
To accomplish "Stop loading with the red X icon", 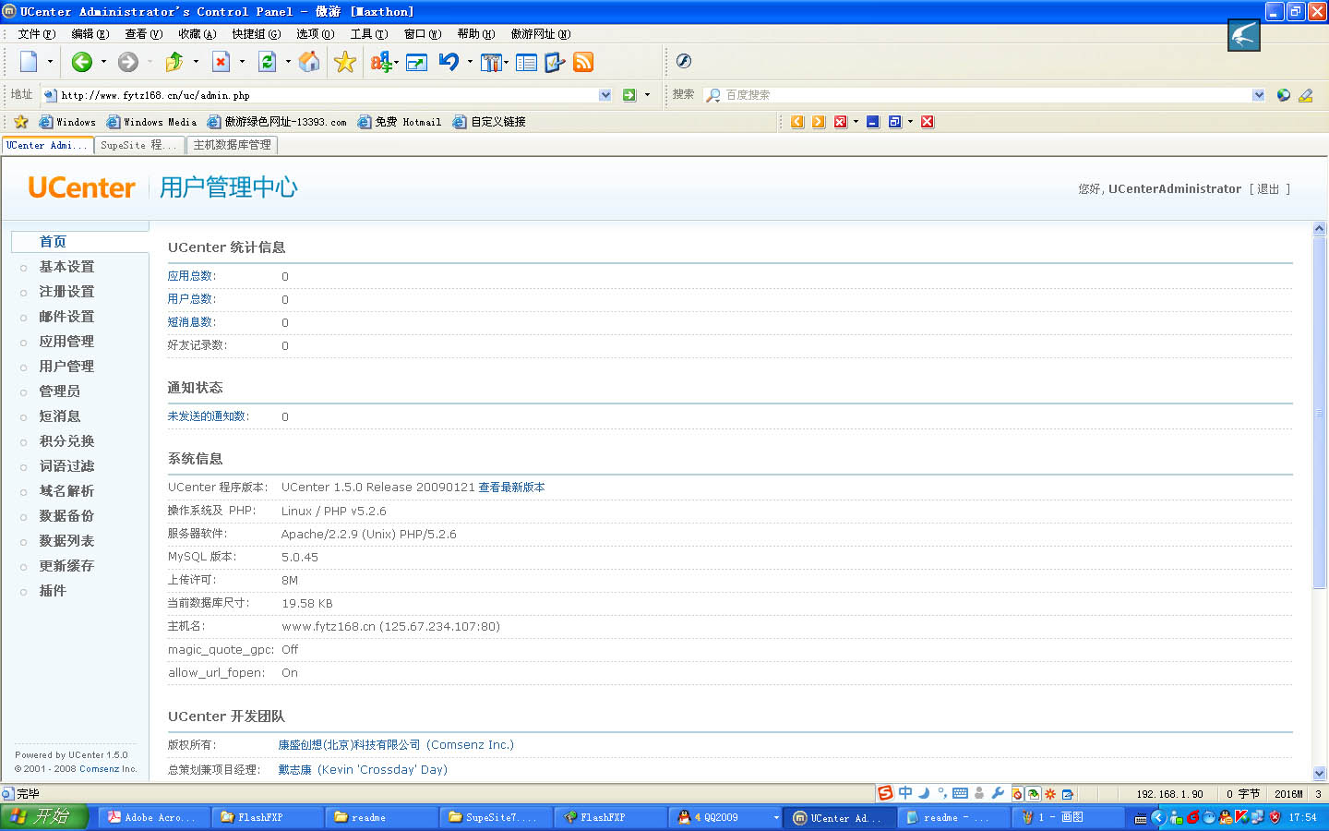I will click(221, 62).
